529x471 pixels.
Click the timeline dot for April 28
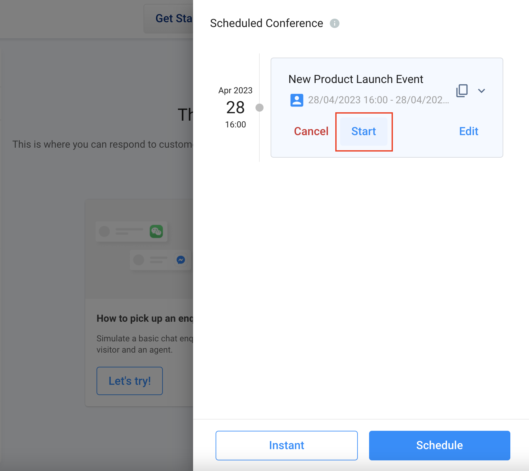point(259,107)
